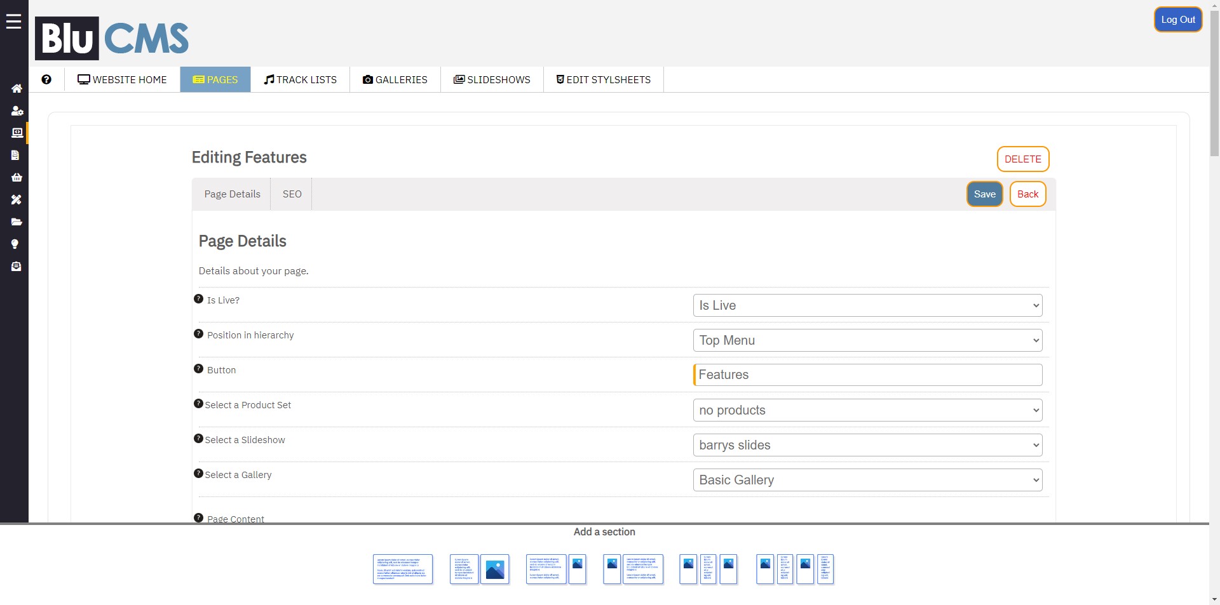Add a single text block section
Screen dimensions: 1220x605
tap(403, 569)
